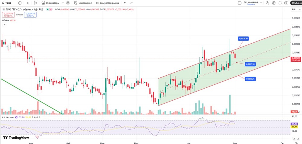Open indicator templates grid icon

click(68, 3)
